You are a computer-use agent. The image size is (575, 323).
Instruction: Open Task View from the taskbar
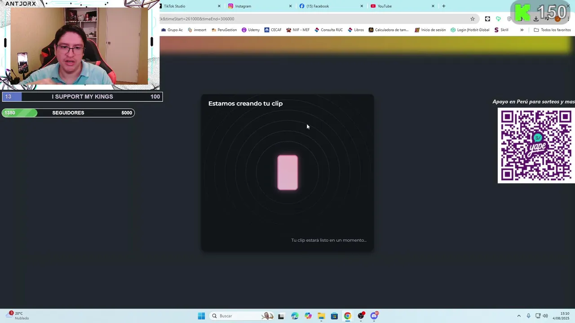coord(281,316)
